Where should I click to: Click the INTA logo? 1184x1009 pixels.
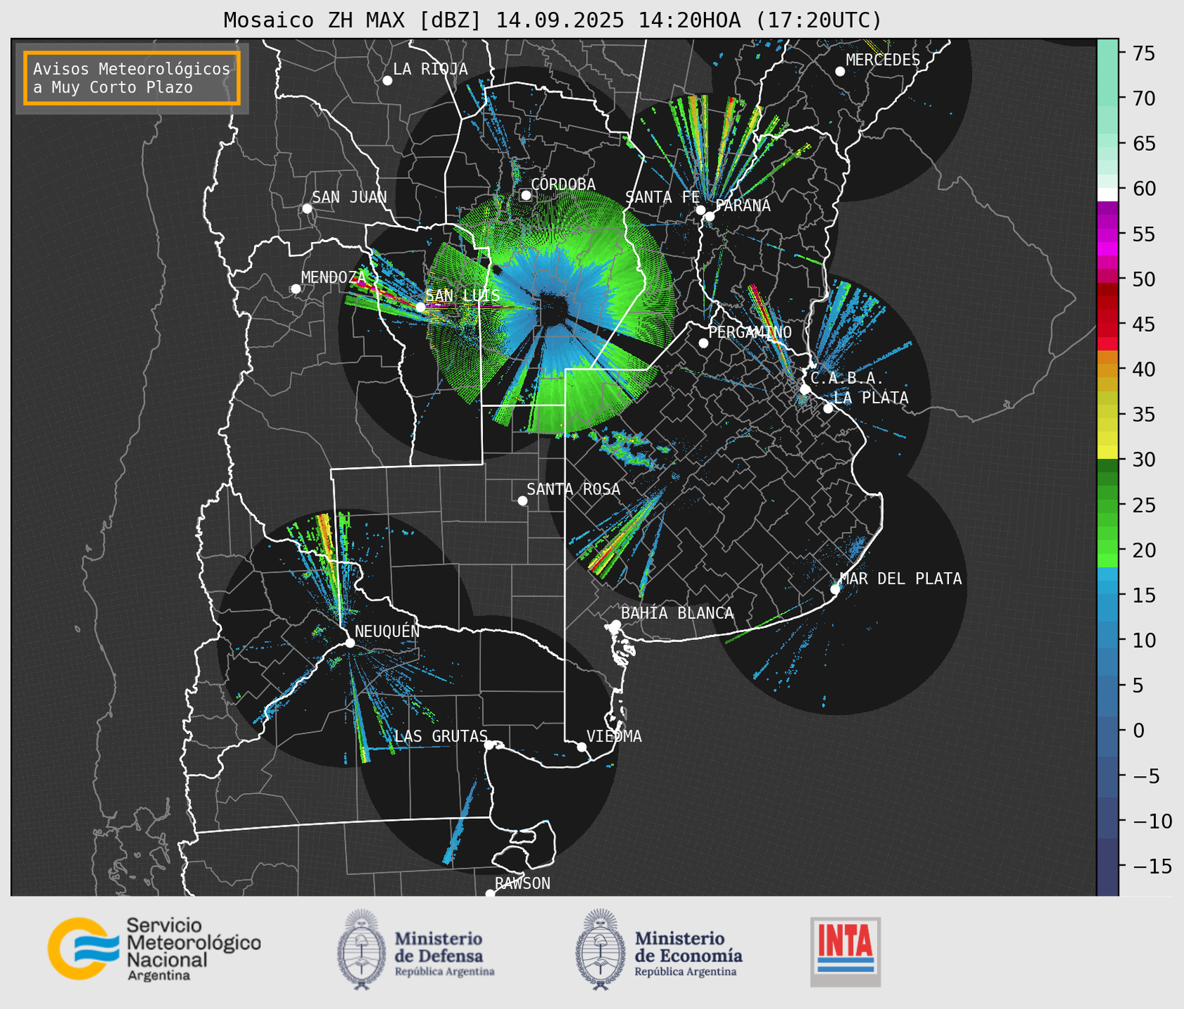click(x=845, y=951)
